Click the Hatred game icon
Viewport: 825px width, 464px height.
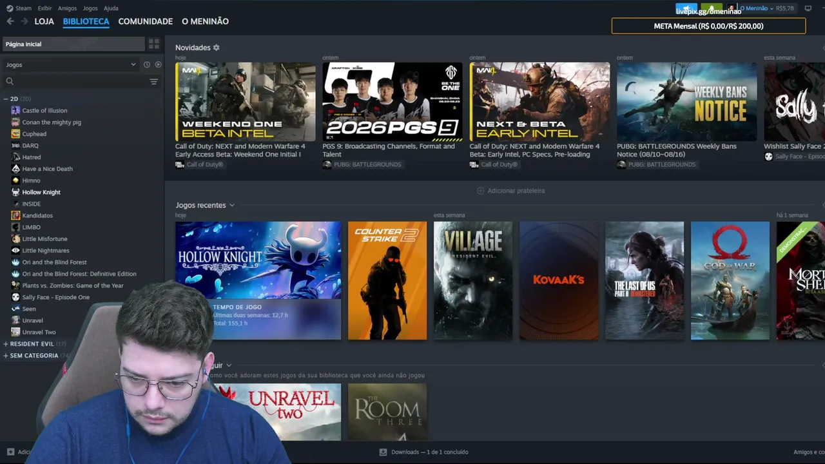[15, 157]
